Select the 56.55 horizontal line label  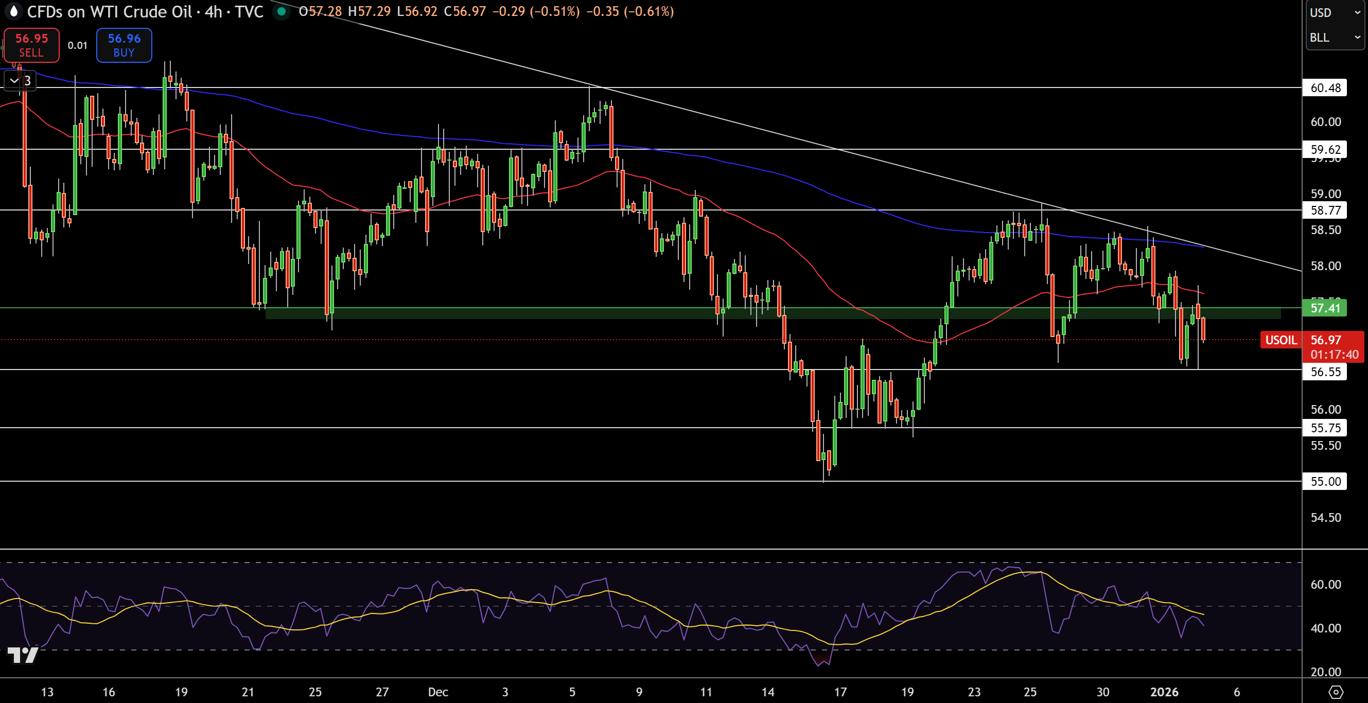click(x=1325, y=371)
